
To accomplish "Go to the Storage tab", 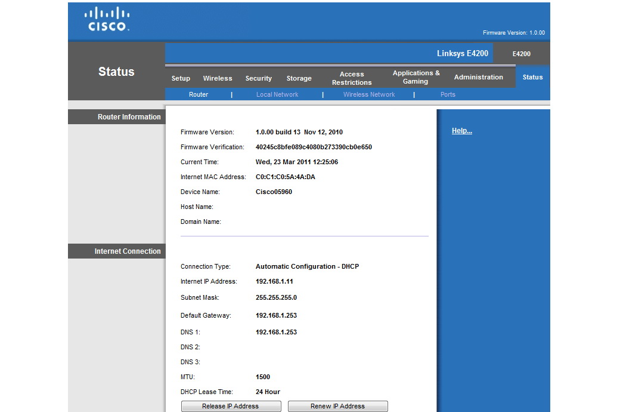I will click(299, 78).
